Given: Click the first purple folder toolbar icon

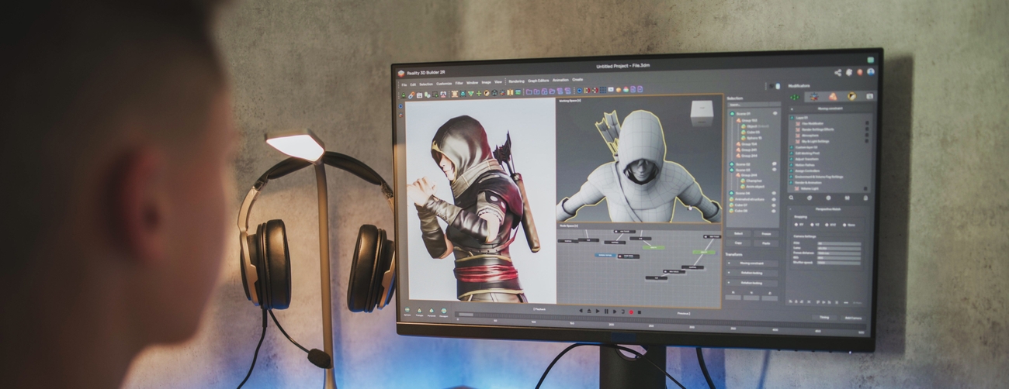Looking at the screenshot, I should coord(529,92).
